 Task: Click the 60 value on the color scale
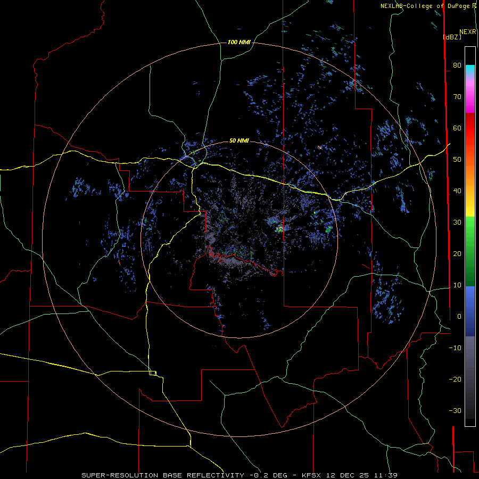457,128
